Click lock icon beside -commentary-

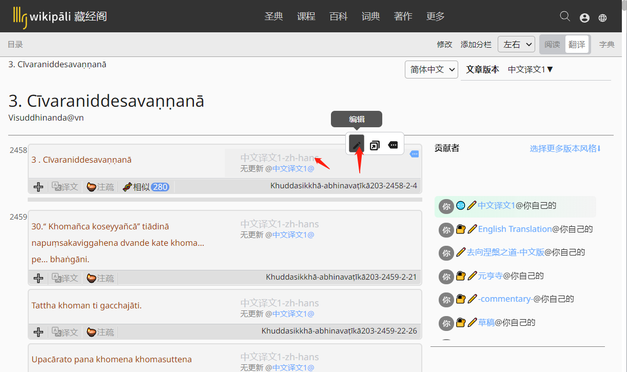tap(461, 299)
